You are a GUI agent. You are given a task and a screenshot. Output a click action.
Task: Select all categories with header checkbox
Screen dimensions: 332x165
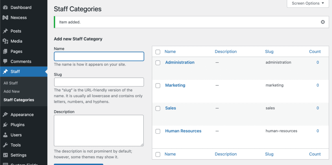(158, 52)
